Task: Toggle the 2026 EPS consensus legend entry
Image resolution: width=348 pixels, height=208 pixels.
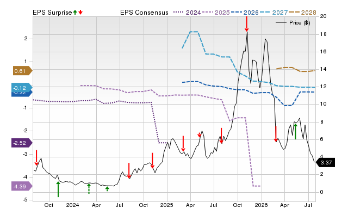Action: point(245,13)
